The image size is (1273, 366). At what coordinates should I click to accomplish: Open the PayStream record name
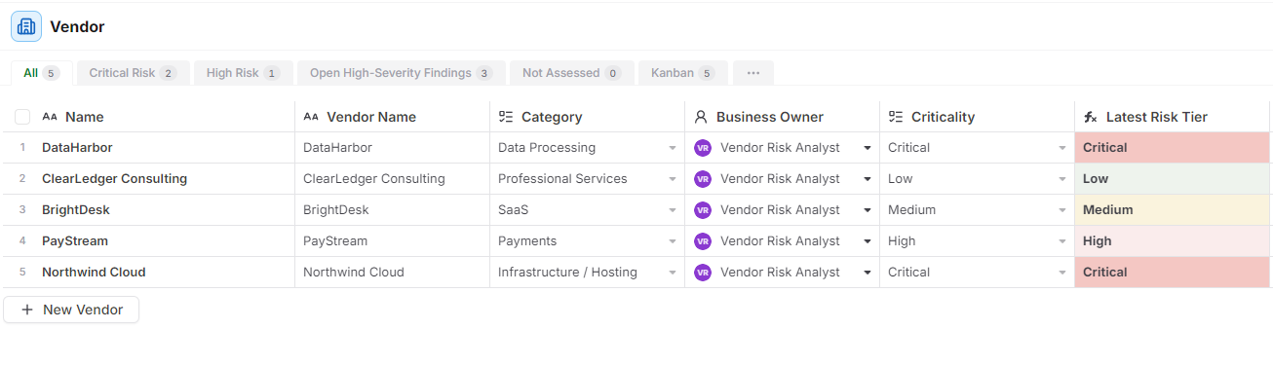point(75,241)
